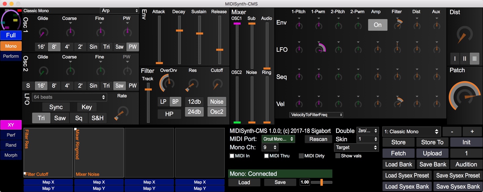The height and width of the screenshot is (192, 483).
Task: Toggle the MIDI Thru checkbox
Action: click(266, 156)
